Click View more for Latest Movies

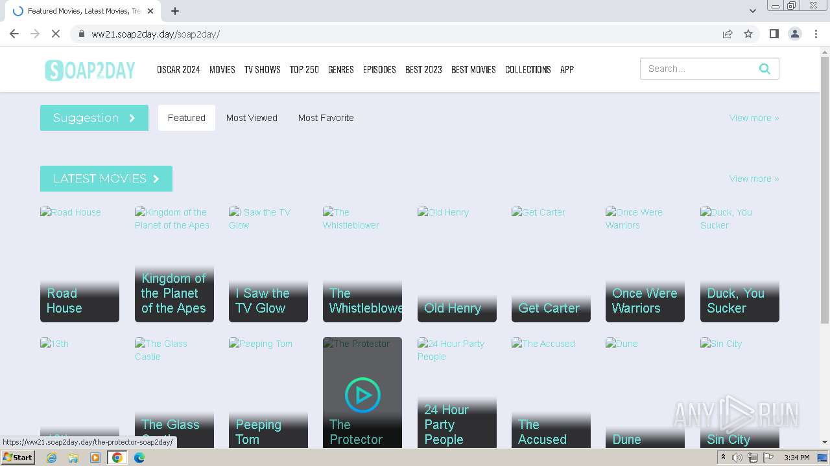click(754, 179)
